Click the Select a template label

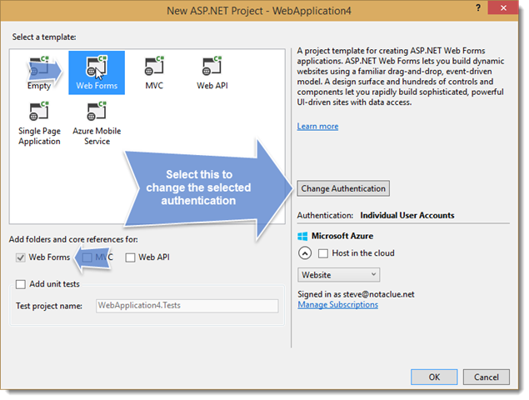[x=44, y=37]
